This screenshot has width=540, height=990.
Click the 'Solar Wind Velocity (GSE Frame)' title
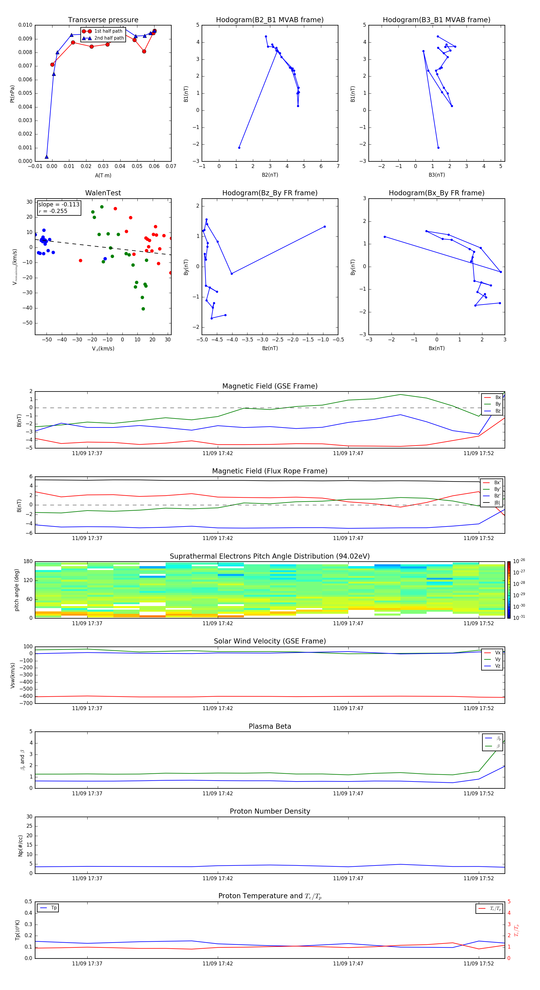click(x=270, y=641)
